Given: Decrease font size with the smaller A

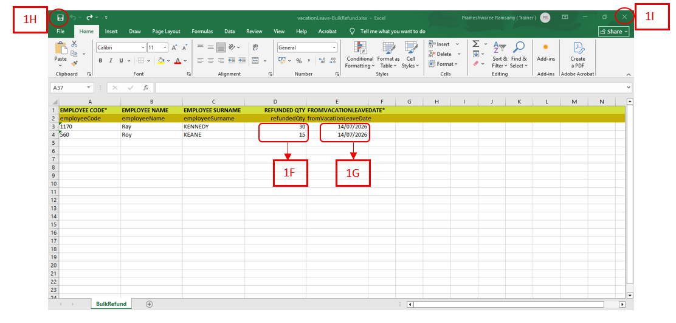Looking at the screenshot, I should (184, 47).
